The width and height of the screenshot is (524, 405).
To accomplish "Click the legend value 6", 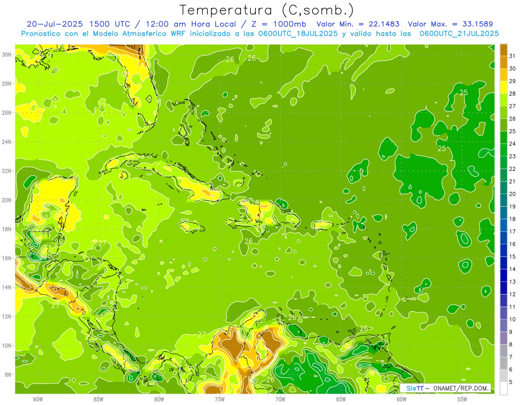I will click(x=511, y=370).
